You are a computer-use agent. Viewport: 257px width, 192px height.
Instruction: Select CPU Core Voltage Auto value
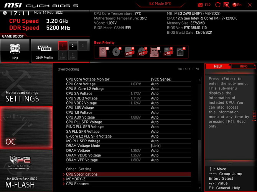155,84
